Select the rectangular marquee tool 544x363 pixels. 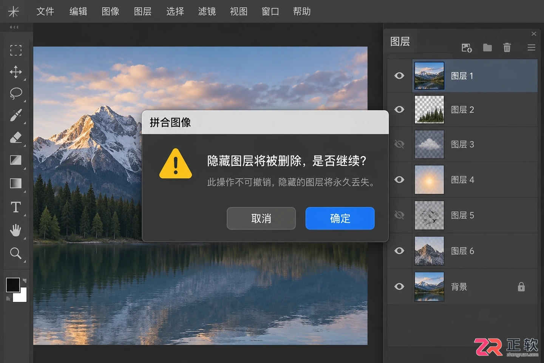15,50
